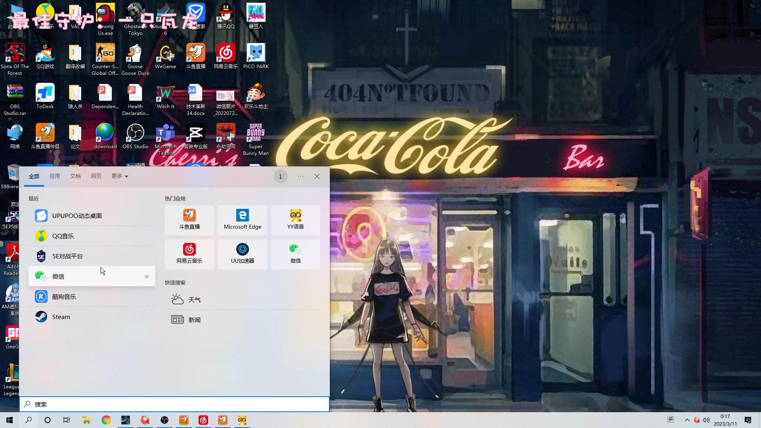761x428 pixels.
Task: Switch to the 应用 tab
Action: (55, 176)
